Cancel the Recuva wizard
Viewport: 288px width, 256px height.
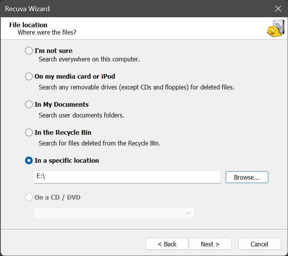pyautogui.click(x=259, y=244)
